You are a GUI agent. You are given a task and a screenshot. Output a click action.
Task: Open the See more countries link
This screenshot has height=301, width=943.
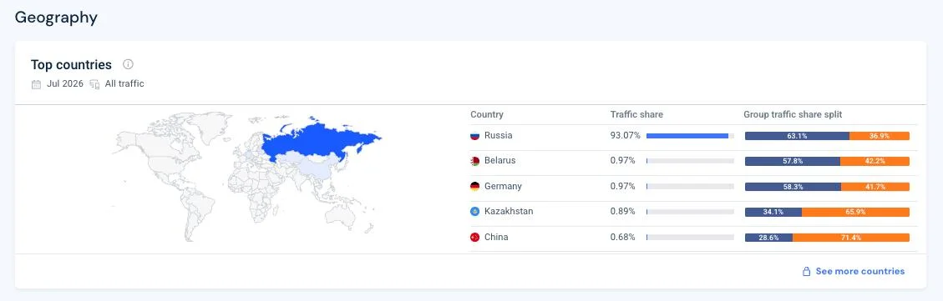pyautogui.click(x=859, y=272)
